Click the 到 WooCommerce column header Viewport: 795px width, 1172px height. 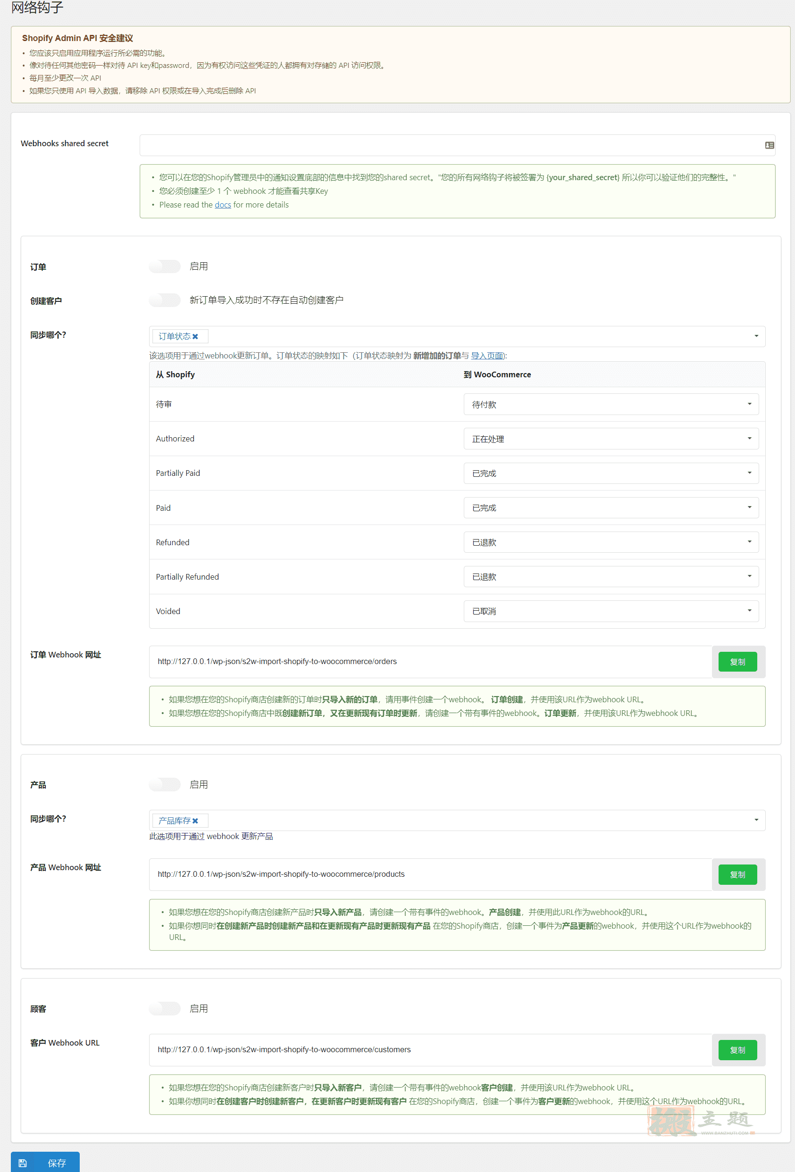(x=497, y=374)
